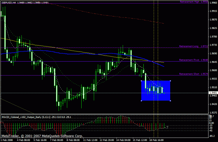
Task: Click the 1.9780 price axis value
Action: (x=213, y=37)
